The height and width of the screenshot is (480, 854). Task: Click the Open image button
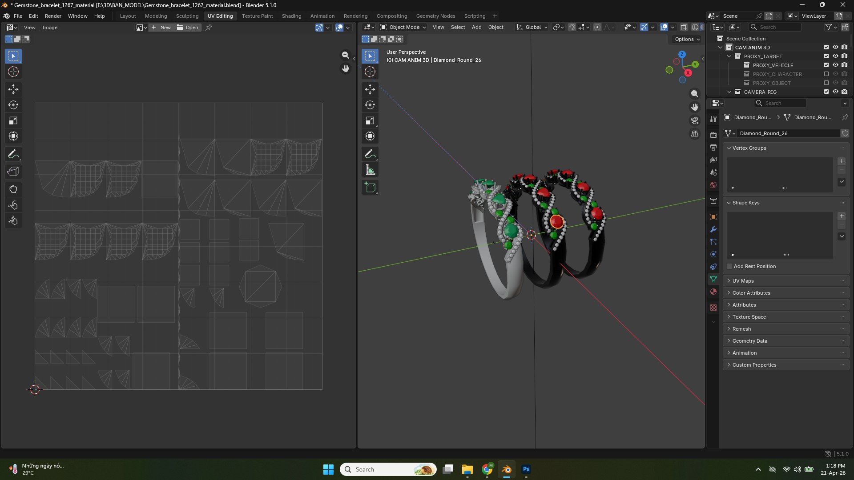pos(188,28)
